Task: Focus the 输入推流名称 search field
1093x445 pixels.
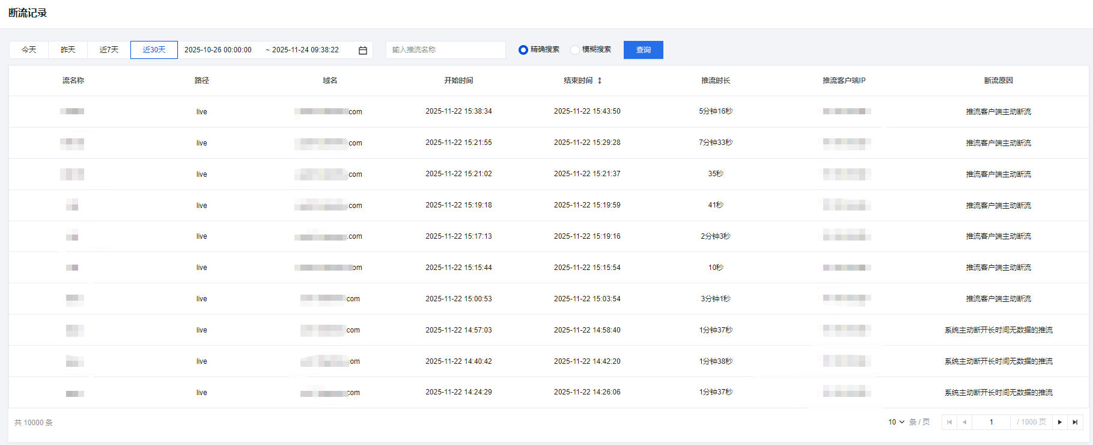Action: coord(445,50)
